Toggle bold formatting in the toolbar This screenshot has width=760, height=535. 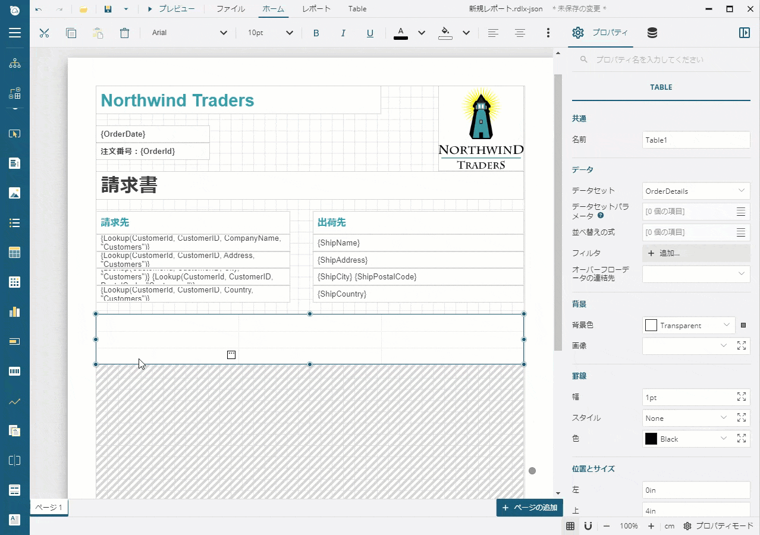pyautogui.click(x=316, y=33)
